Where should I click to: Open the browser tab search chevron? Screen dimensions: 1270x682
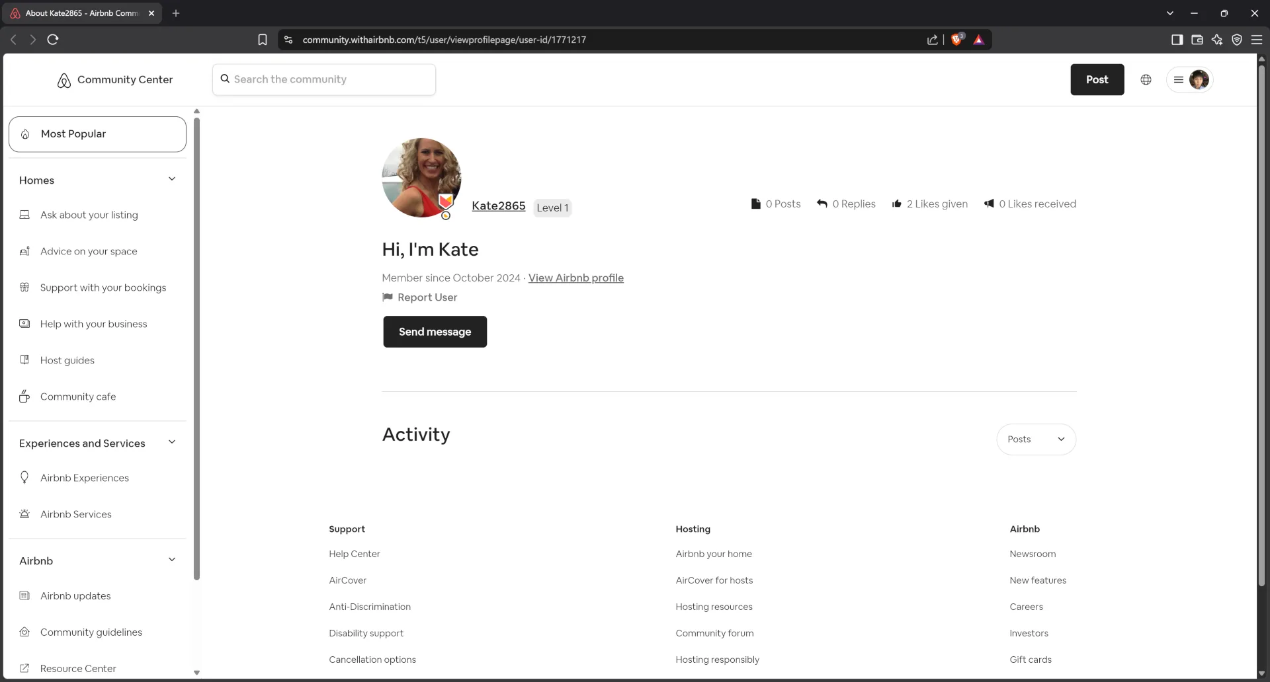pos(1169,13)
